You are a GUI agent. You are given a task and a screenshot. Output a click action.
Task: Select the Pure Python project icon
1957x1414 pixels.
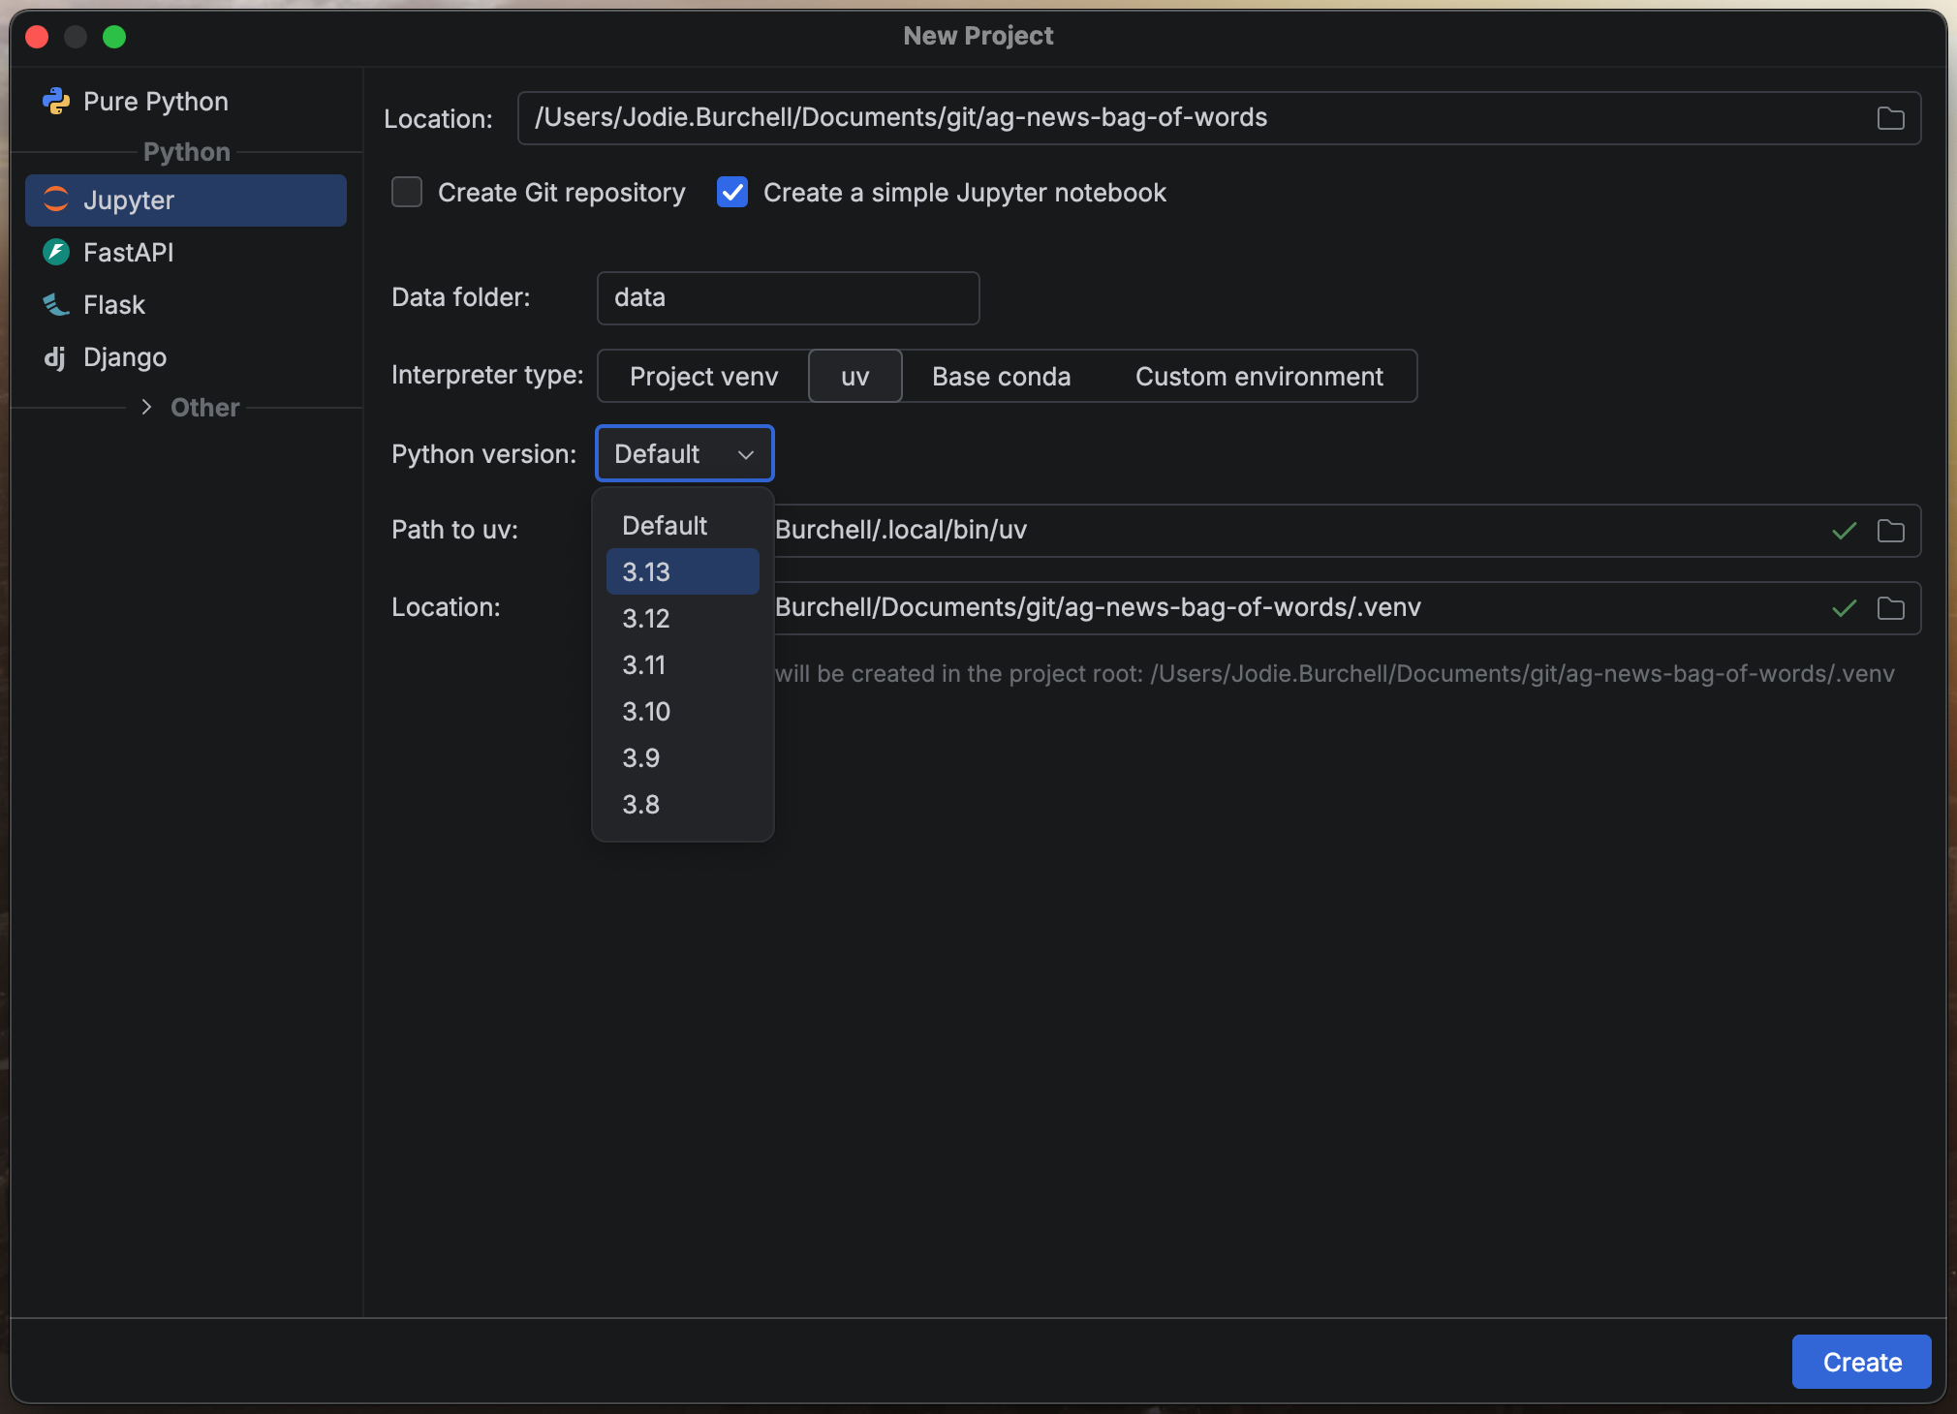coord(56,102)
